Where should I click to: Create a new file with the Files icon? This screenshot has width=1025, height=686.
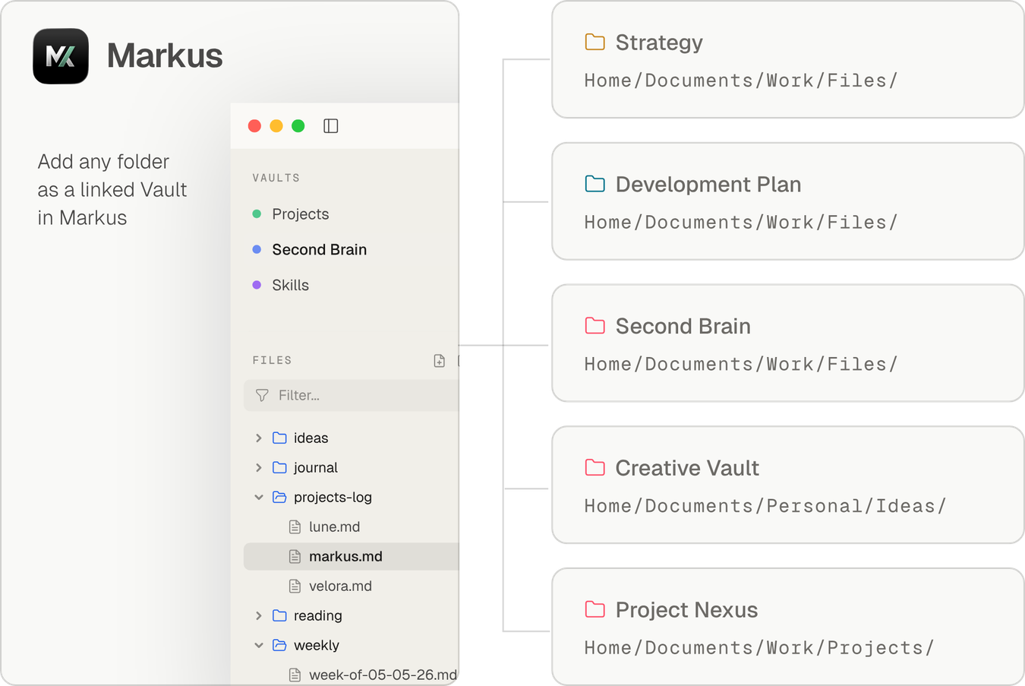click(439, 361)
